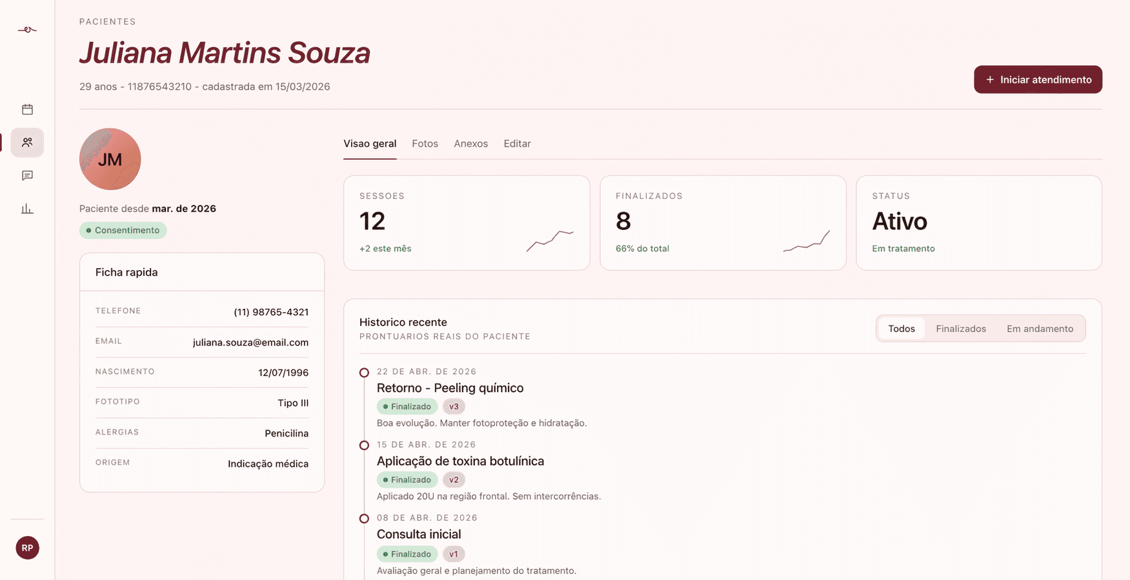Screen dimensions: 1130x580
Task: Click the 22 de abr. timeline marker
Action: (364, 373)
